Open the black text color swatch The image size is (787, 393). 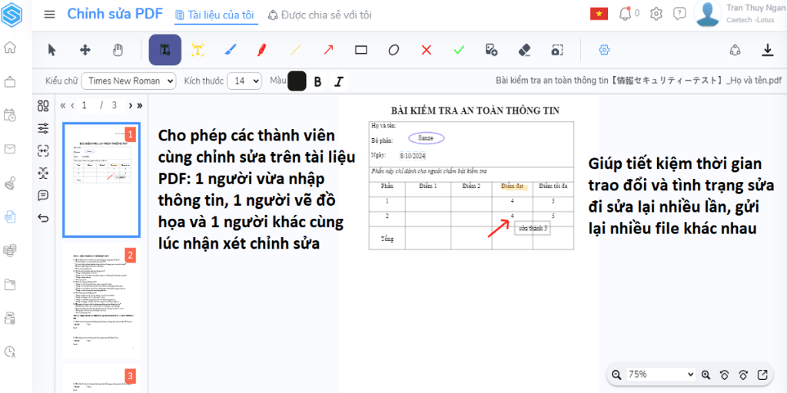(297, 81)
